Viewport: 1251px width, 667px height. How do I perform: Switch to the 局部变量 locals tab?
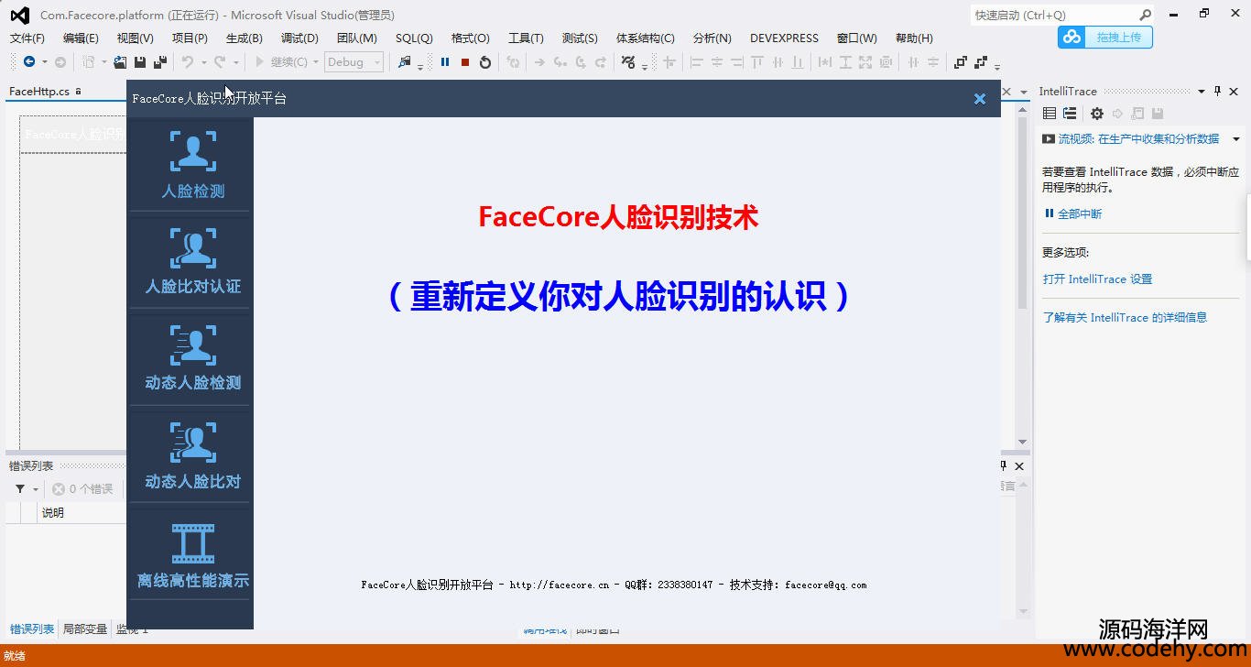[x=85, y=629]
